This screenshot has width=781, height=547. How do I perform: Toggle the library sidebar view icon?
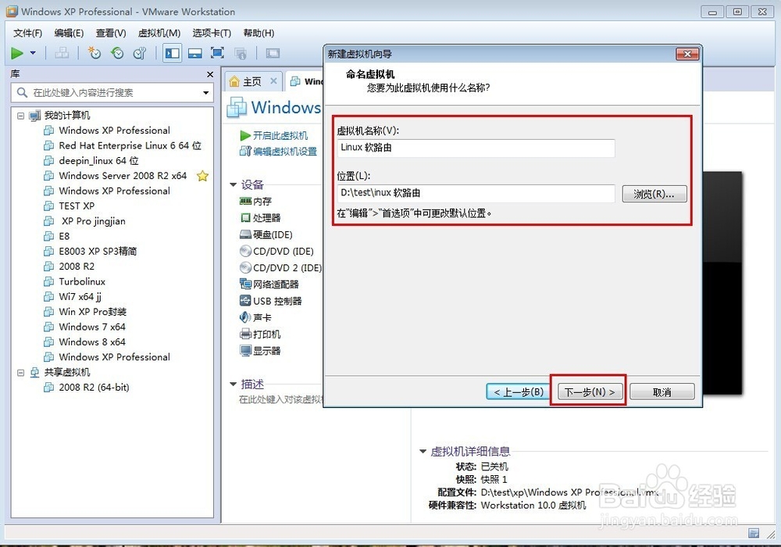tap(173, 53)
